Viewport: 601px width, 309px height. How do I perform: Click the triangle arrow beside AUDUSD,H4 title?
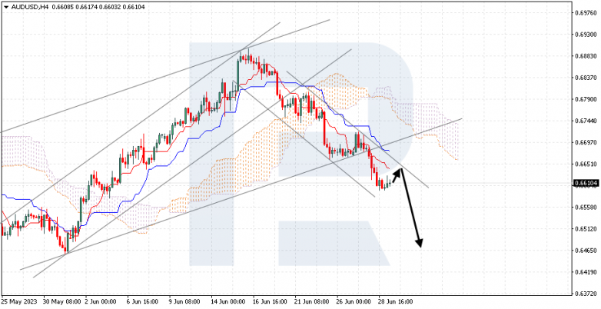click(x=5, y=7)
